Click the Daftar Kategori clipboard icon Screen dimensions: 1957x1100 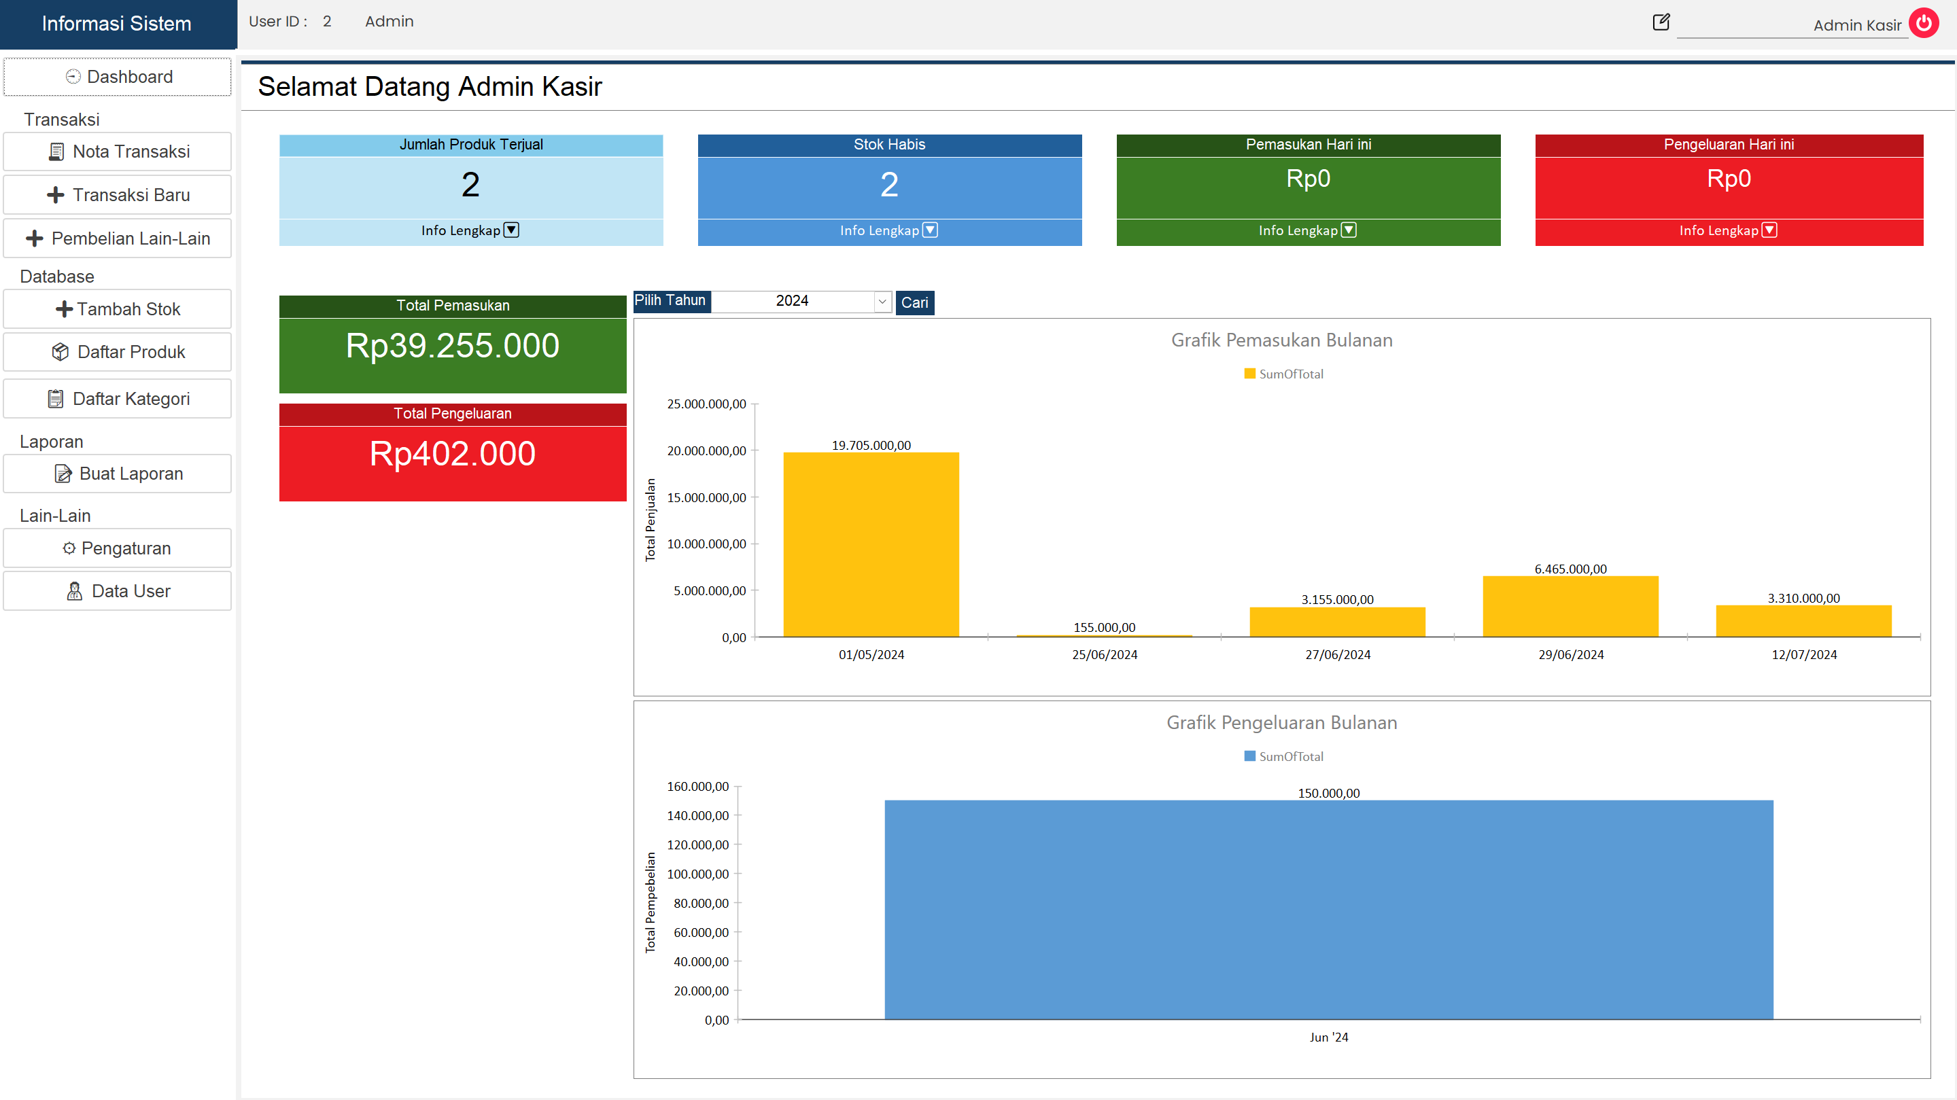click(56, 399)
